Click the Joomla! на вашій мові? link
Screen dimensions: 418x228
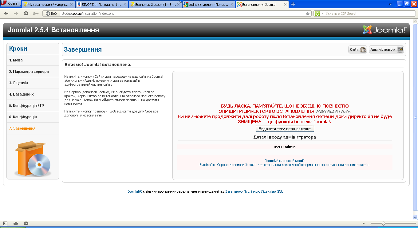click(x=285, y=161)
